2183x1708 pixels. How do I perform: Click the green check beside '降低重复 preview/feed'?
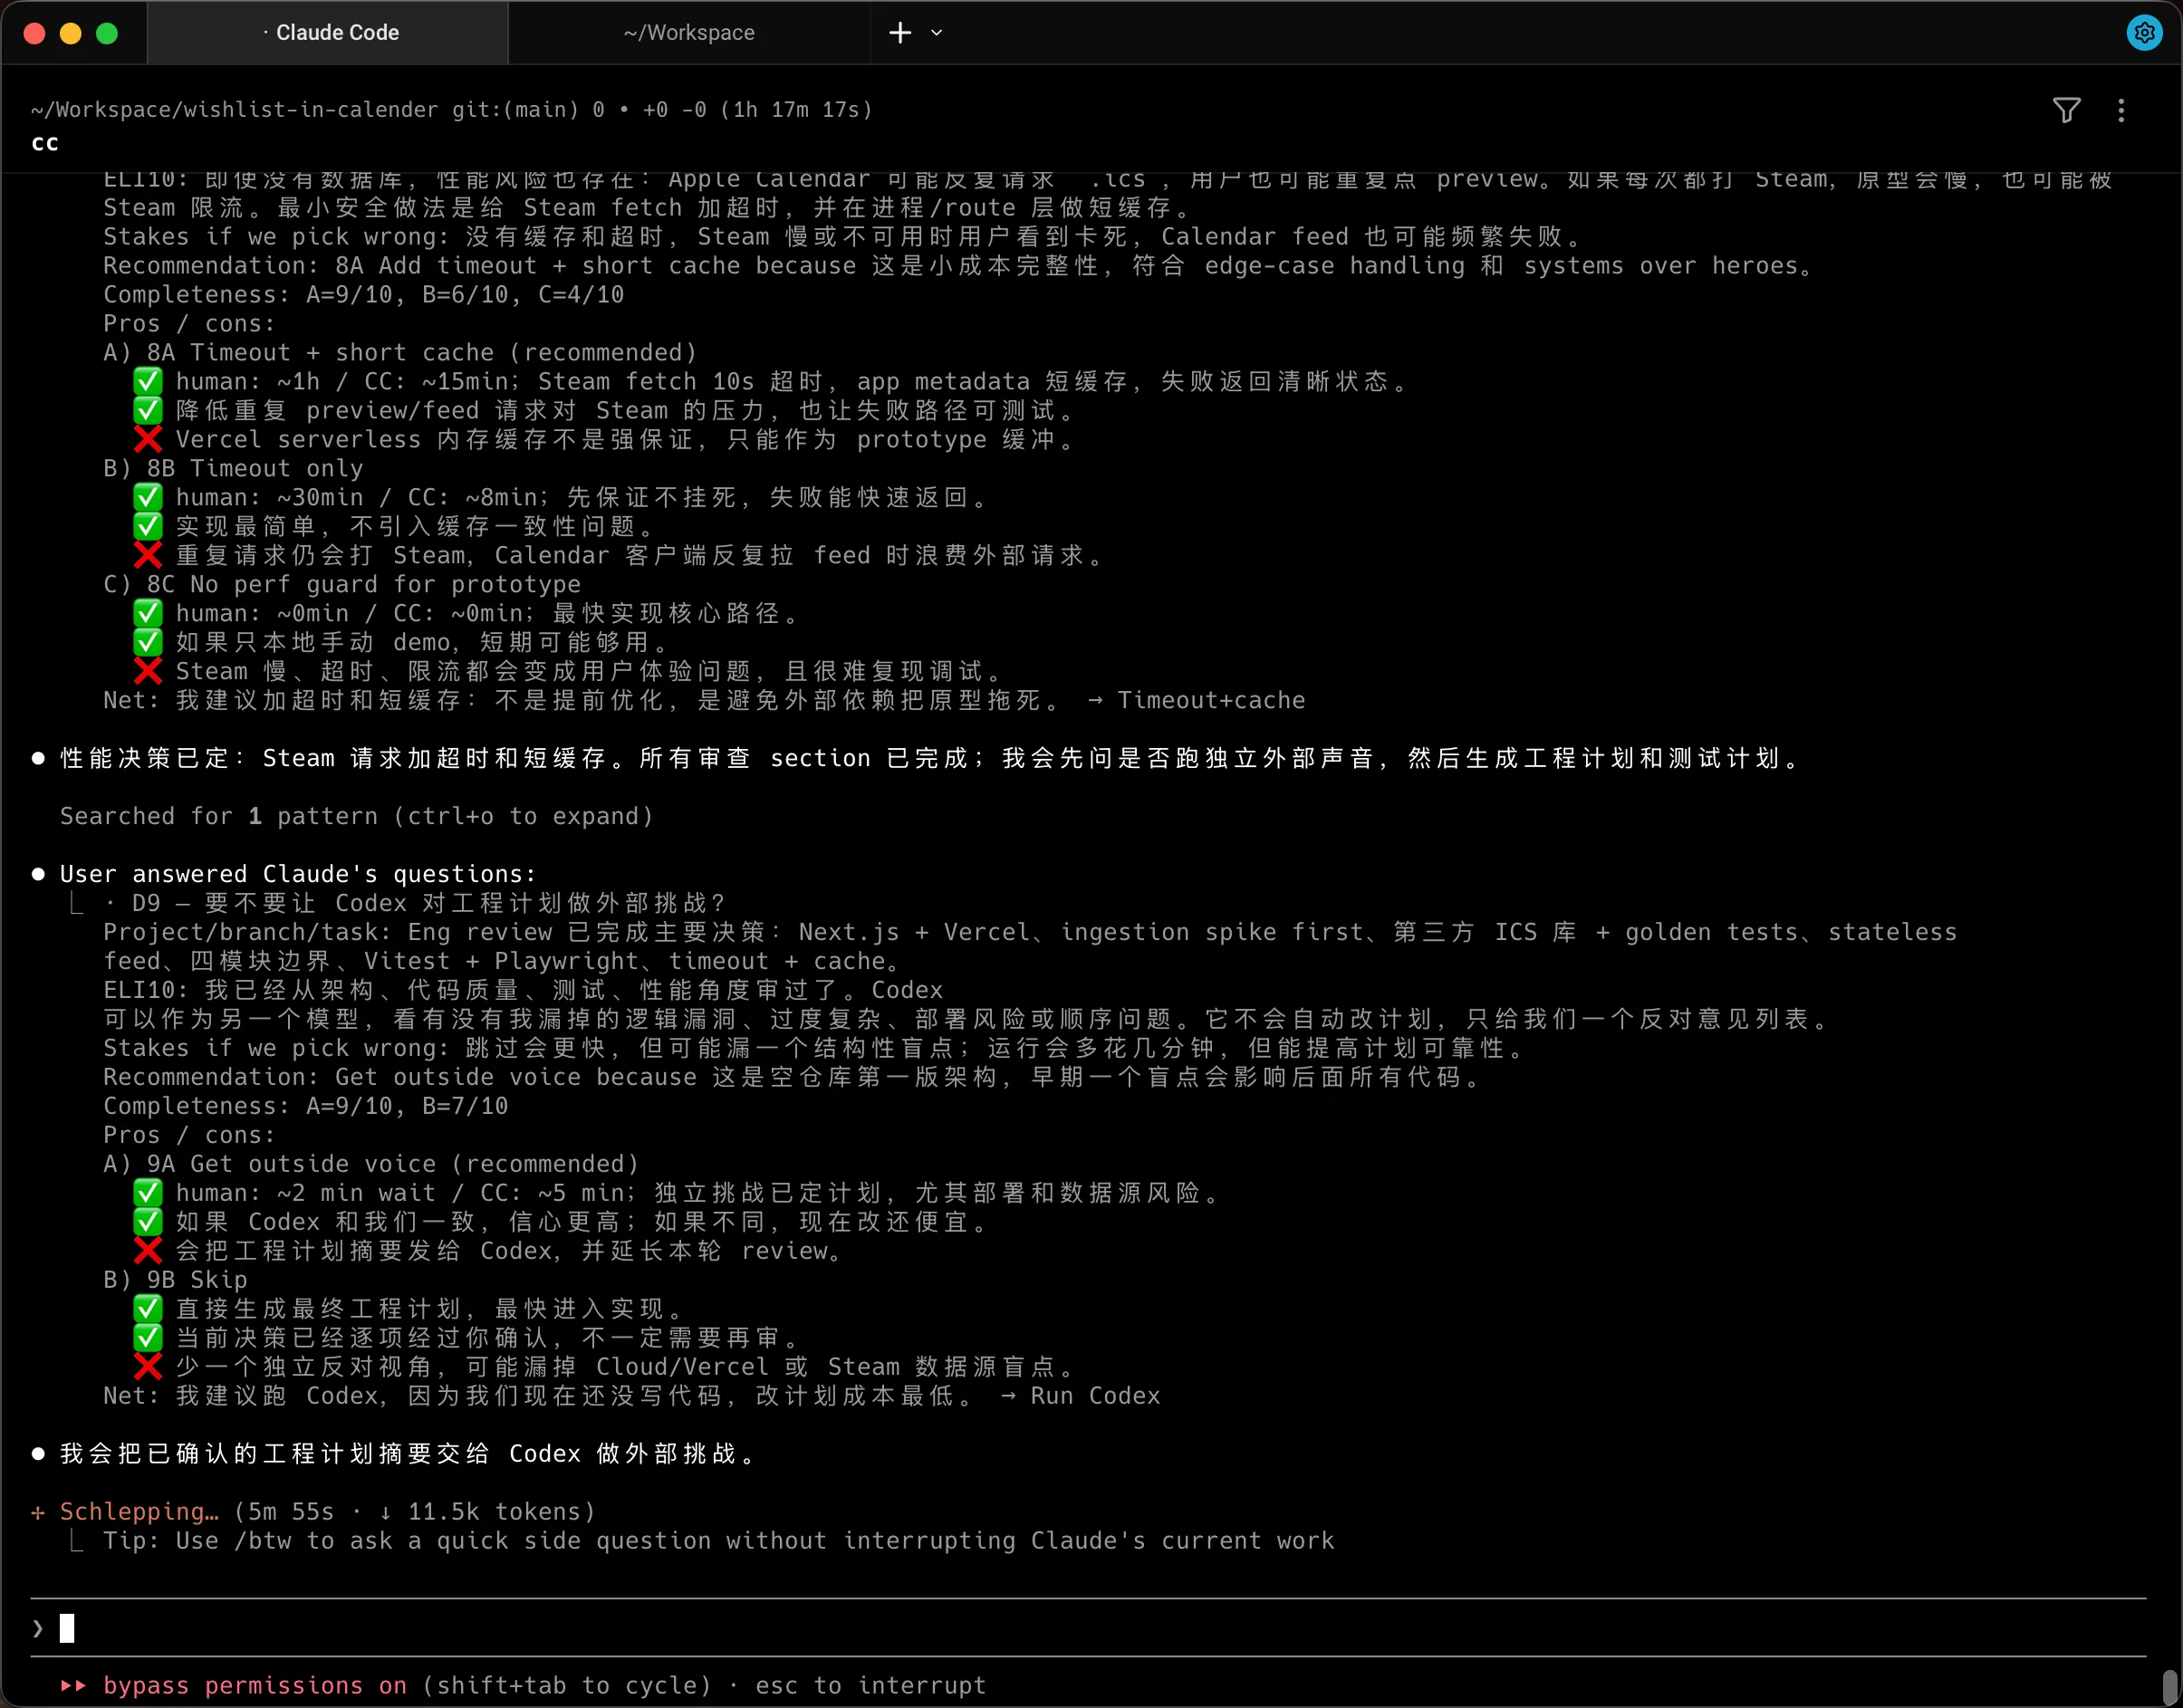(148, 410)
